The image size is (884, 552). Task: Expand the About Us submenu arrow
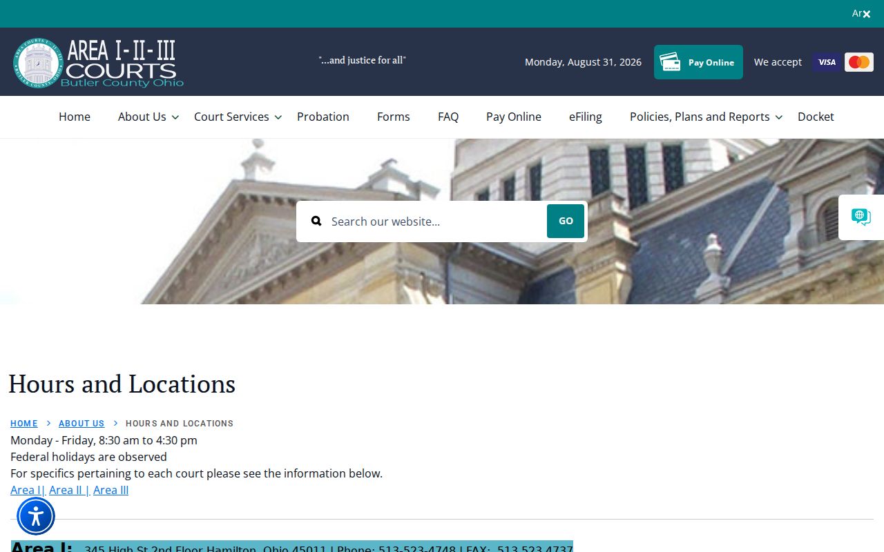coord(175,117)
